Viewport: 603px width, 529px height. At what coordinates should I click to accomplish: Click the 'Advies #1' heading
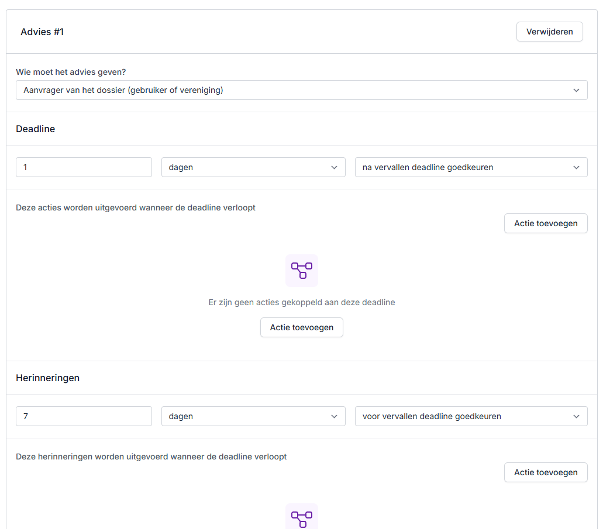coord(42,32)
